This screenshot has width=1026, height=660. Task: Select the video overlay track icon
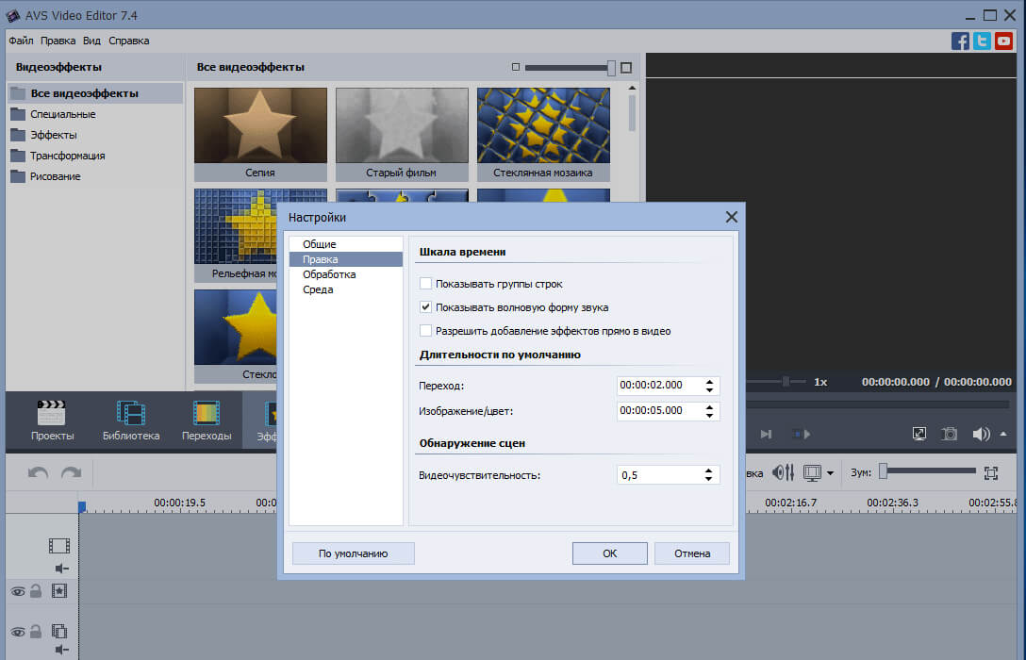(58, 631)
